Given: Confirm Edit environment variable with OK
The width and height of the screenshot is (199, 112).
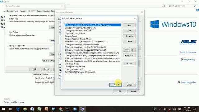Looking at the screenshot, I should coord(115,85).
